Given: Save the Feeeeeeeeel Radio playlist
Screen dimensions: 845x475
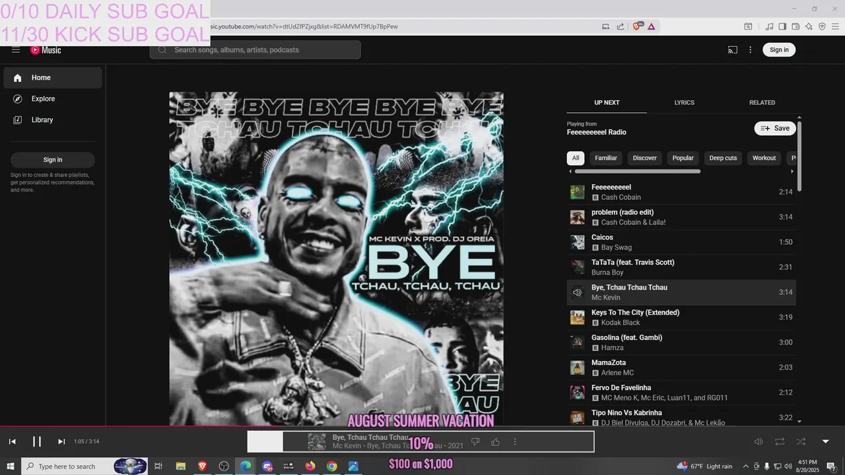Looking at the screenshot, I should point(775,129).
